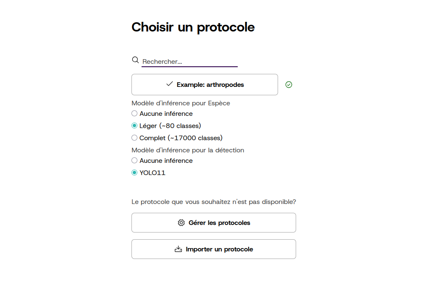Click the green circled check status icon
The width and height of the screenshot is (428, 298).
[289, 85]
